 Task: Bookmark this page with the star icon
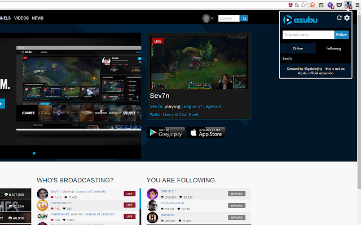[x=303, y=5]
